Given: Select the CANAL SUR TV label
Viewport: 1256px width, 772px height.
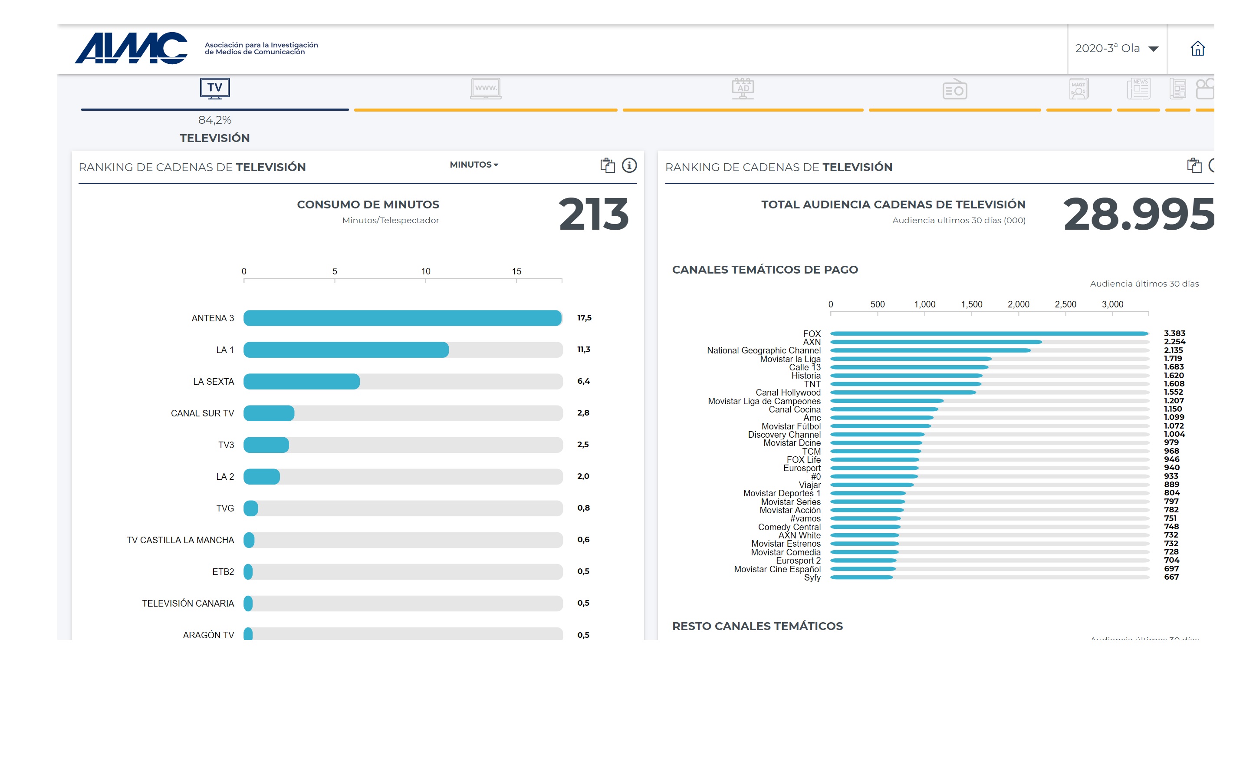Looking at the screenshot, I should [x=202, y=413].
